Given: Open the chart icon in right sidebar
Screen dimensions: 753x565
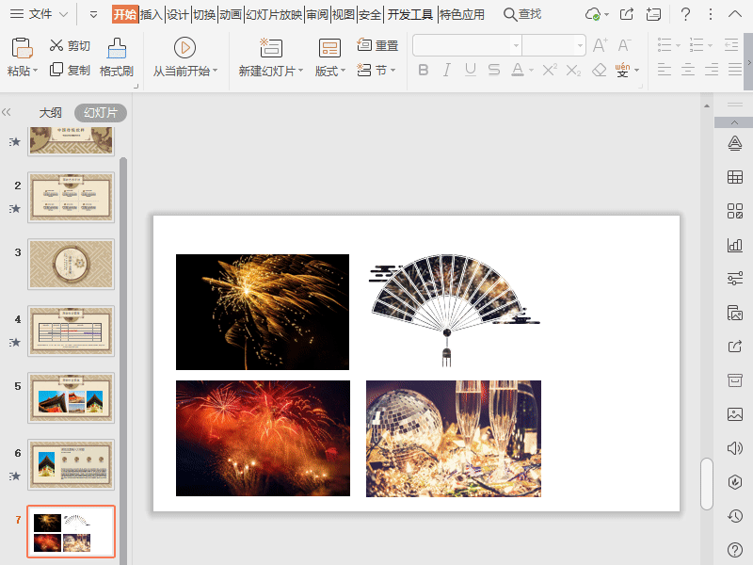Looking at the screenshot, I should [x=735, y=245].
